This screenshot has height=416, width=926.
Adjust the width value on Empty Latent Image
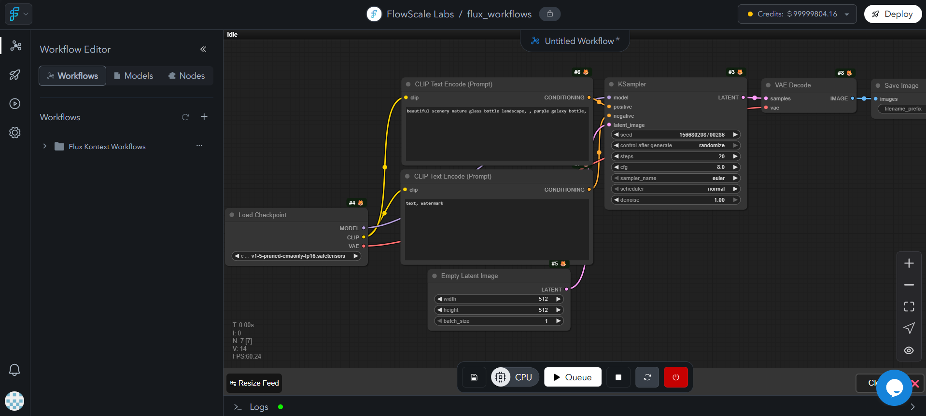[499, 299]
